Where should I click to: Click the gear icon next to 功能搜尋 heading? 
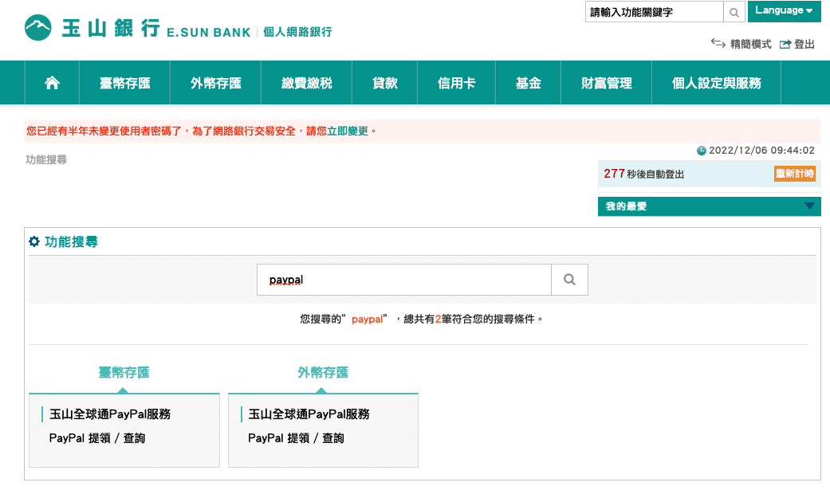pyautogui.click(x=33, y=241)
